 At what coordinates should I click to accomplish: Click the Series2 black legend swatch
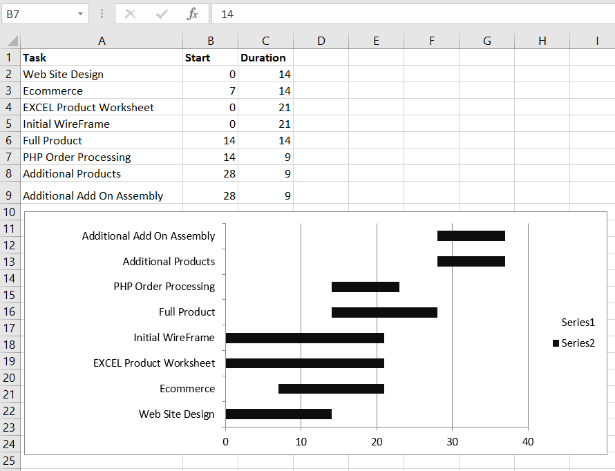pos(556,343)
